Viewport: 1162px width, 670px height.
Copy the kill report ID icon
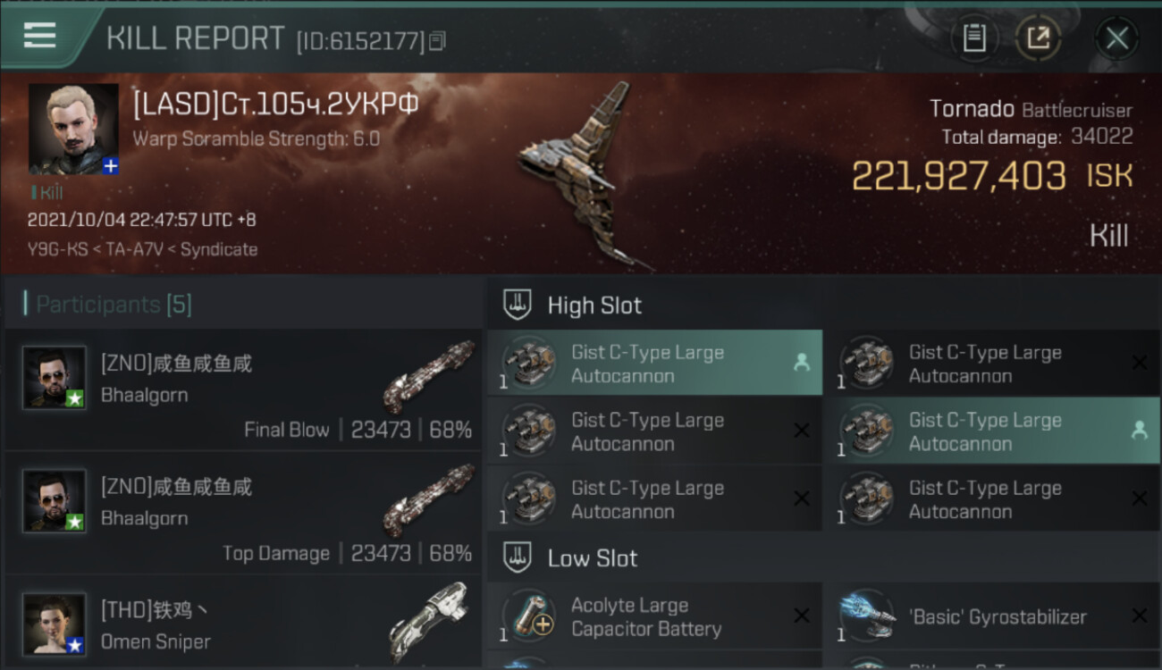point(437,41)
